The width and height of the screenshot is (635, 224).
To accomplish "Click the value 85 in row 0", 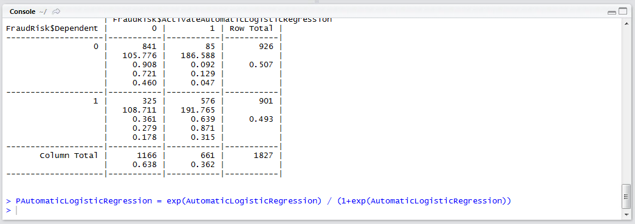I will pos(210,47).
